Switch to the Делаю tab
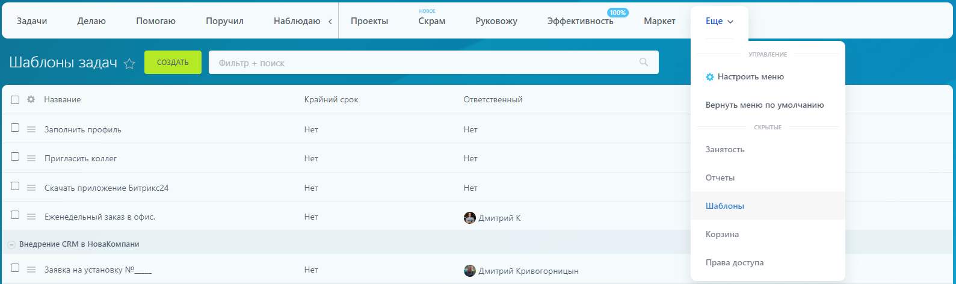 tap(91, 21)
